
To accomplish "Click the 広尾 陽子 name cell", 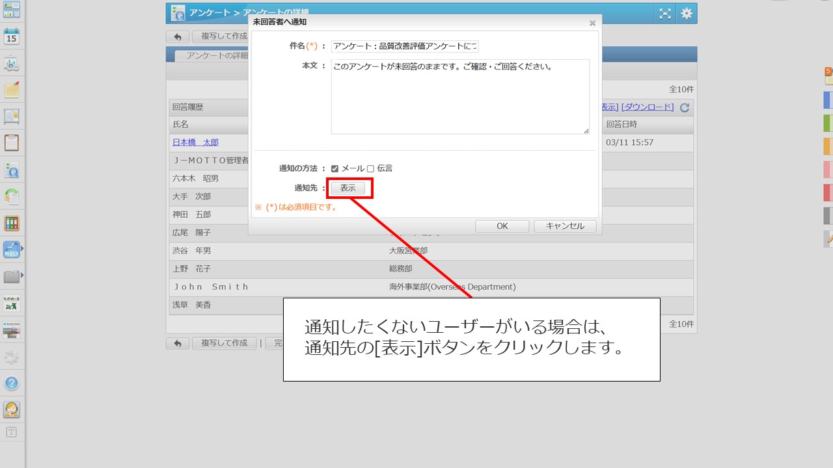I will point(191,233).
